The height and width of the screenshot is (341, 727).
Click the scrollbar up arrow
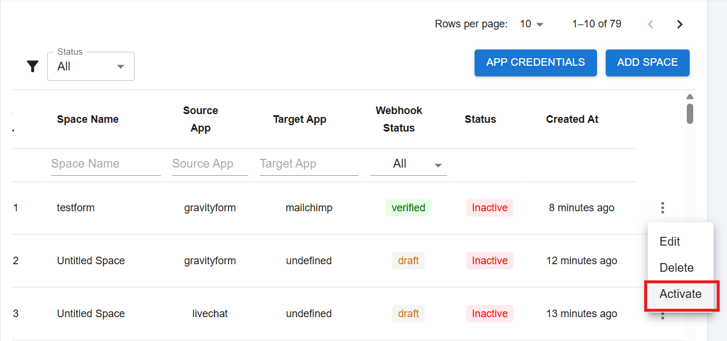[690, 97]
